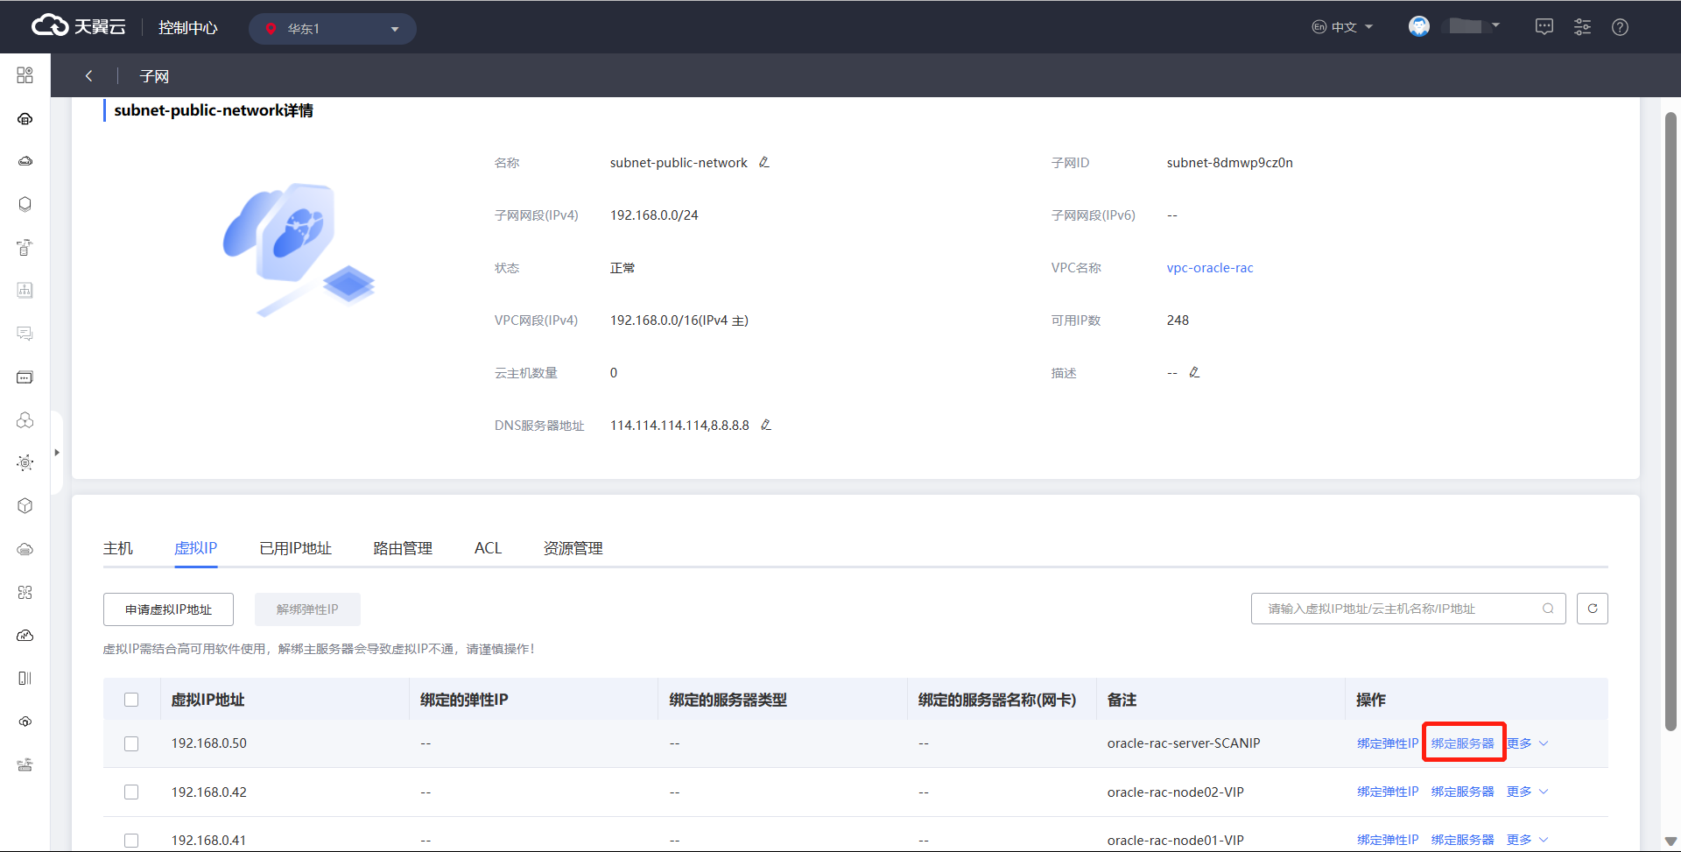Open the help question mark icon
The image size is (1681, 852).
pos(1620,27)
